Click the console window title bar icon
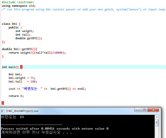The width and height of the screenshot is (166, 138). pyautogui.click(x=3, y=111)
